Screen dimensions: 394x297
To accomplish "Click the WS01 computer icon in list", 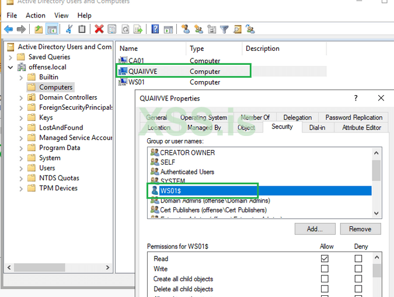I will click(123, 82).
